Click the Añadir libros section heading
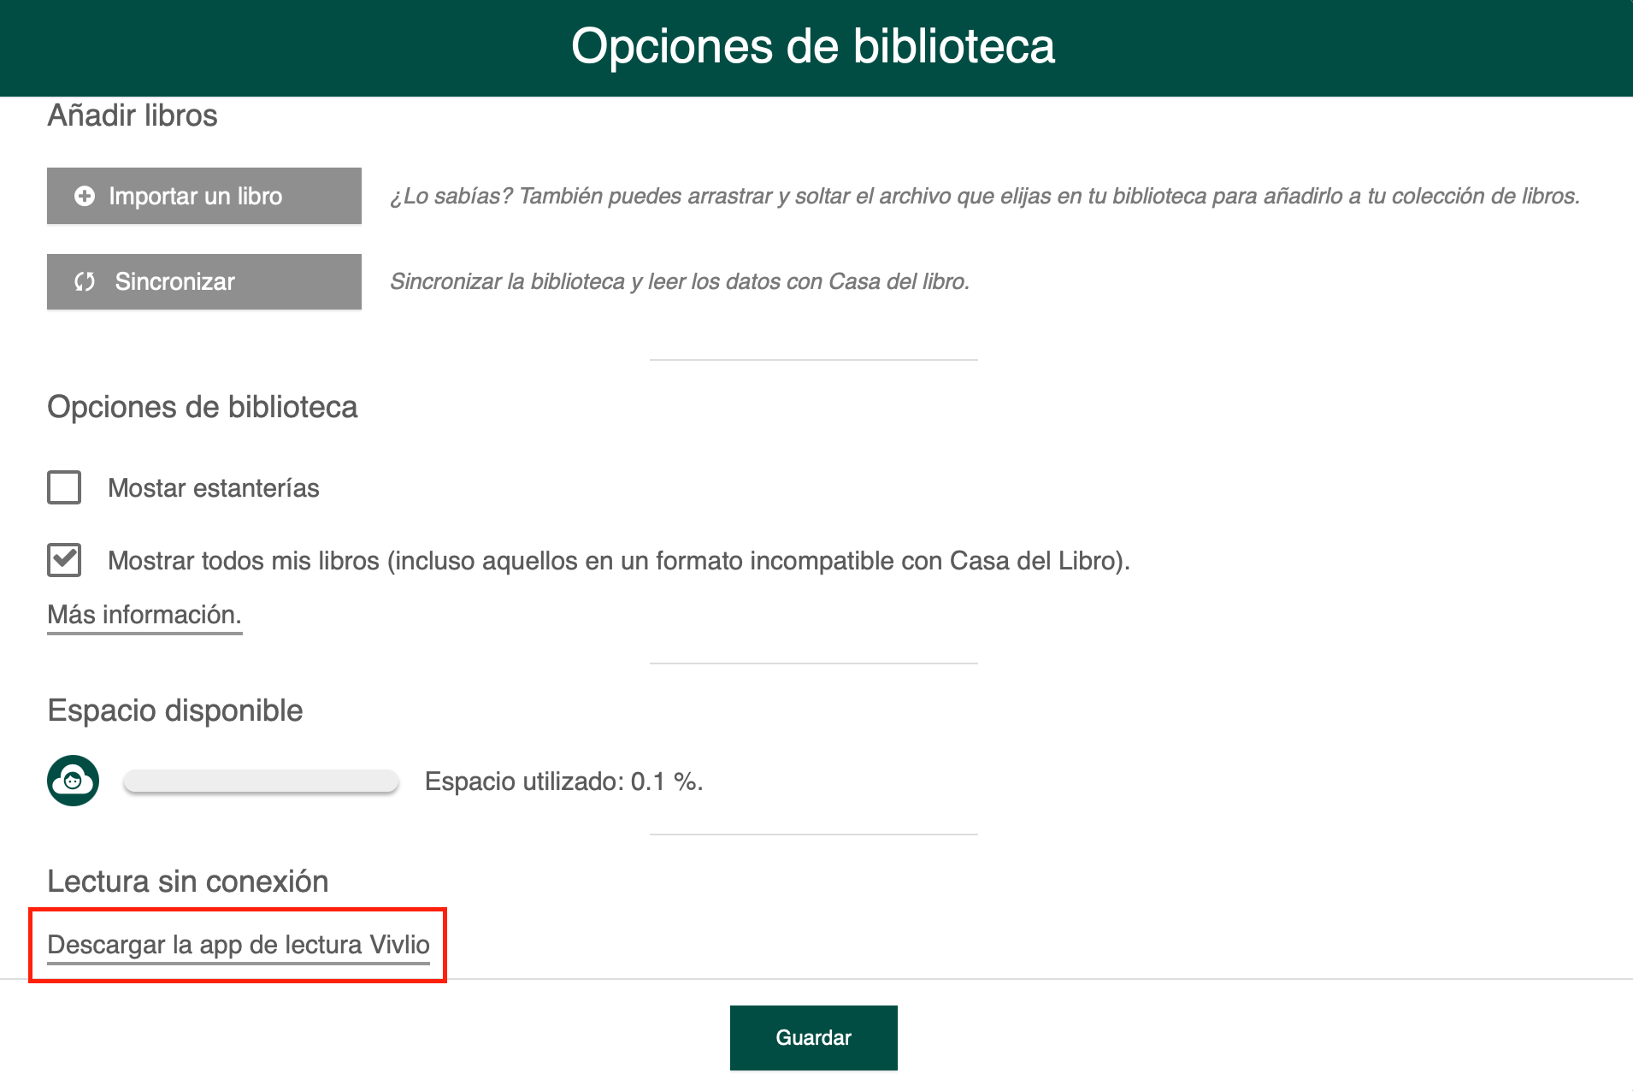The image size is (1633, 1091). point(133,115)
